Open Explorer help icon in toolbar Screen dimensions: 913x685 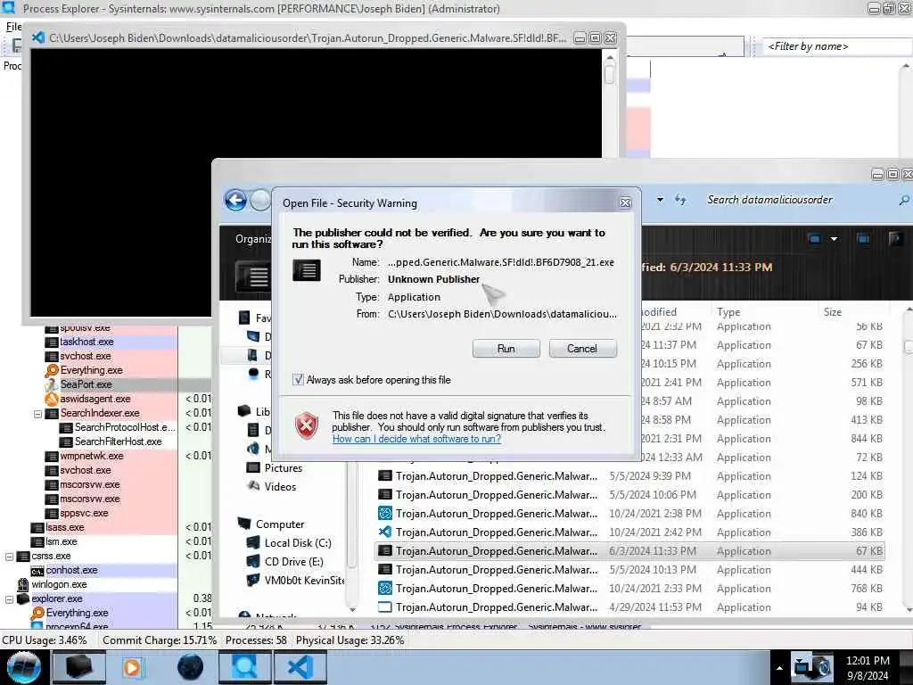click(x=895, y=239)
